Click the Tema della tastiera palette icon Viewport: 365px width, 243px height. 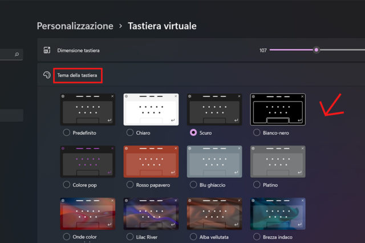tap(47, 75)
